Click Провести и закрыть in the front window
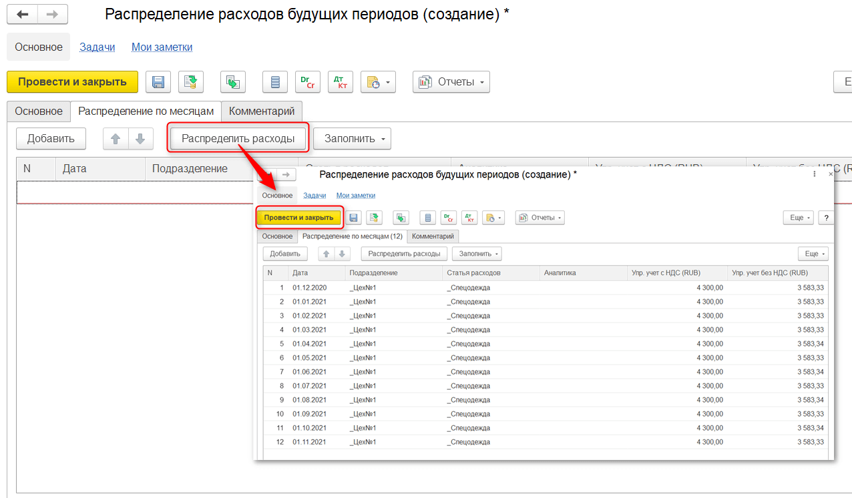Screen dimensions: 852x498 (x=298, y=218)
